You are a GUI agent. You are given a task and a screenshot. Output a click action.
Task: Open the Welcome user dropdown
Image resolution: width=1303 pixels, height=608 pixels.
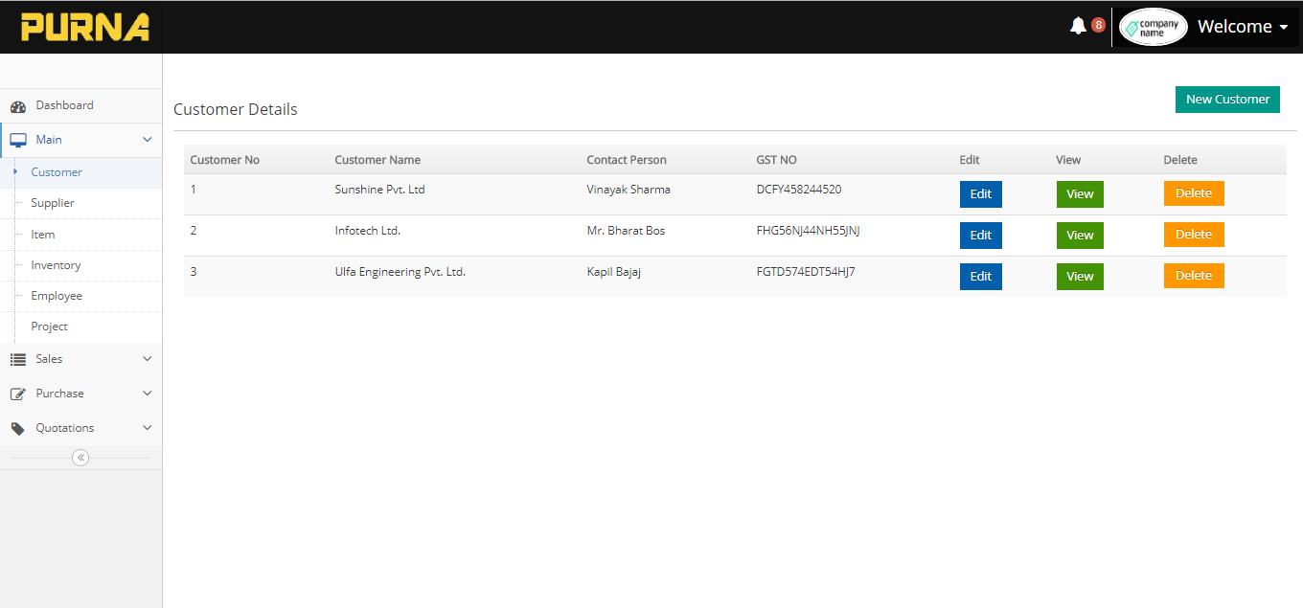click(x=1242, y=26)
